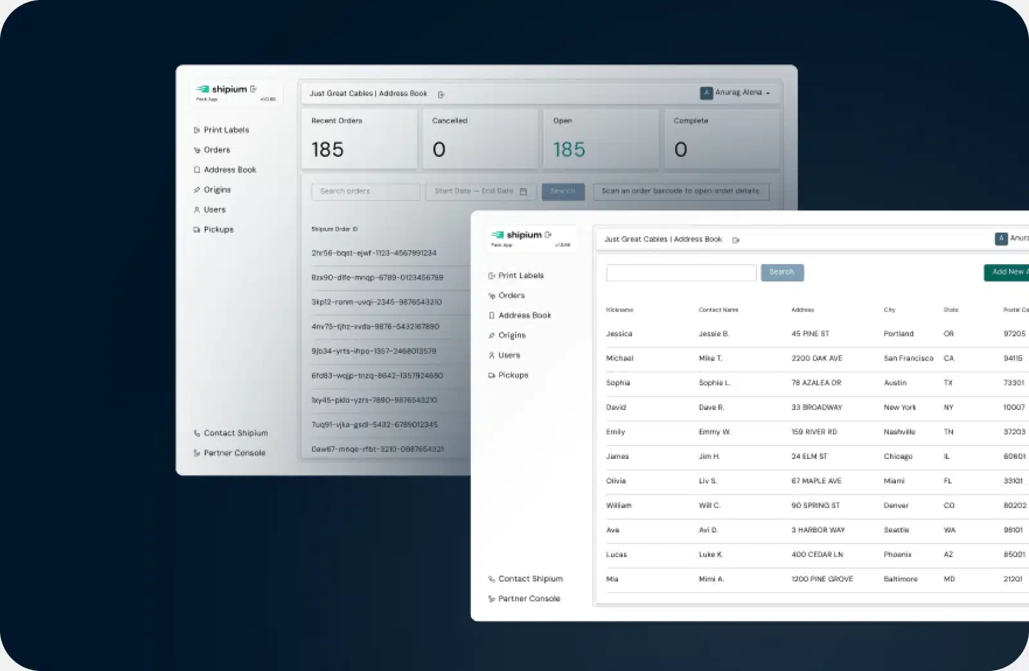The width and height of the screenshot is (1029, 671).
Task: Click the Search button in the address book window
Action: pyautogui.click(x=782, y=273)
